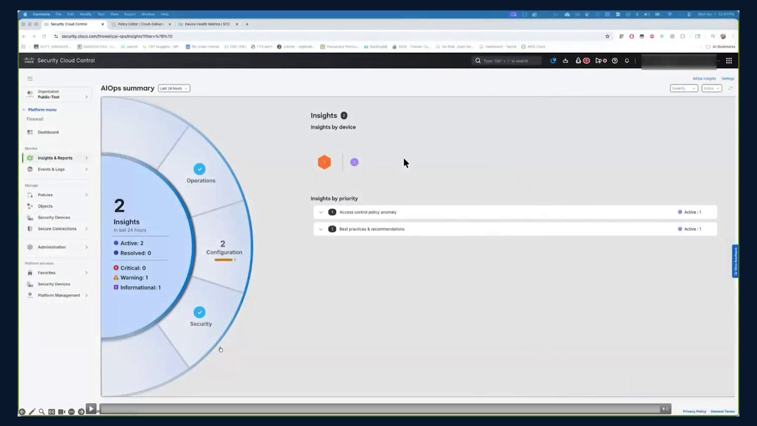Click the header search field

click(507, 61)
